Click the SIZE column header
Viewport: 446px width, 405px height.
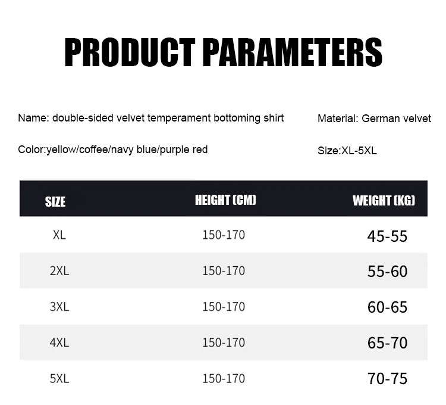[55, 201]
